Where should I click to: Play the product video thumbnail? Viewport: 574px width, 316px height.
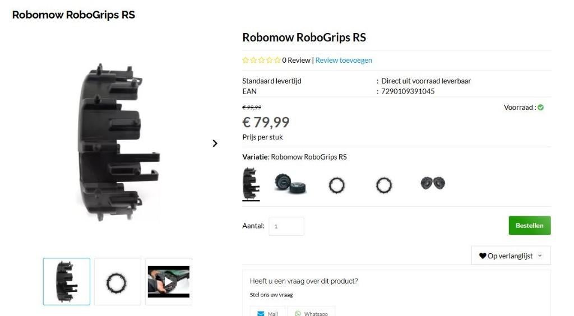tap(168, 281)
